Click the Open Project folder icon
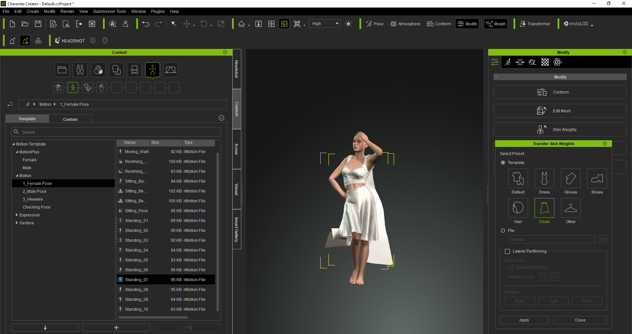The width and height of the screenshot is (632, 334). pos(25,24)
